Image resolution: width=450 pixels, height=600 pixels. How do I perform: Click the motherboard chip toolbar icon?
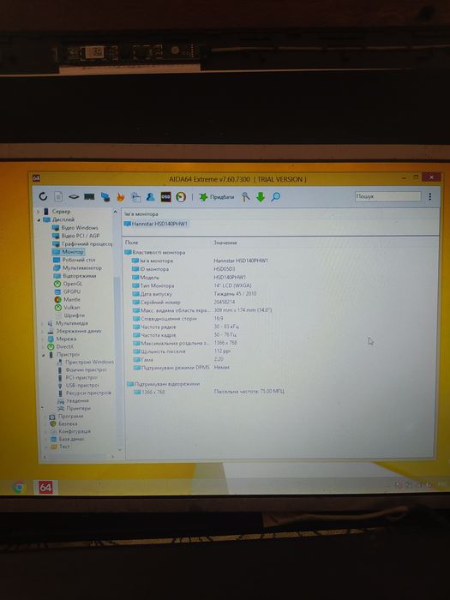coord(74,196)
